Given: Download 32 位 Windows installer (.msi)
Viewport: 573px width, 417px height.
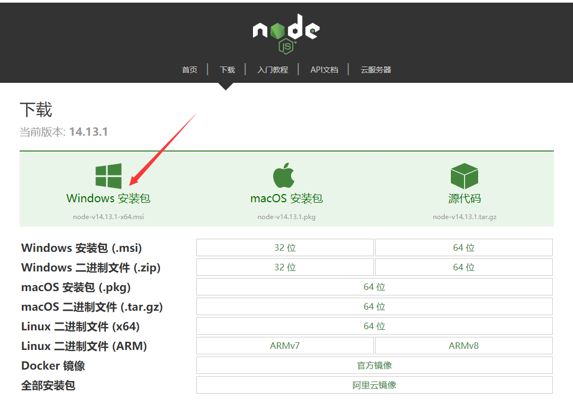Looking at the screenshot, I should (285, 247).
